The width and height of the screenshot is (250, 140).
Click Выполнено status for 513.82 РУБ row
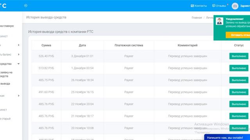(x=239, y=68)
